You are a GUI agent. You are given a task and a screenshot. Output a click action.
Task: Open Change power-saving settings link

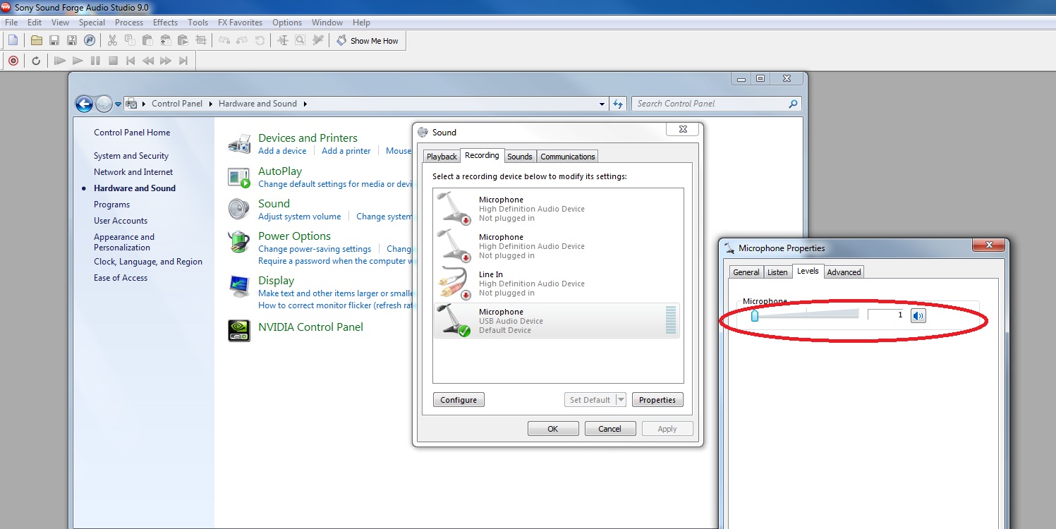(315, 249)
